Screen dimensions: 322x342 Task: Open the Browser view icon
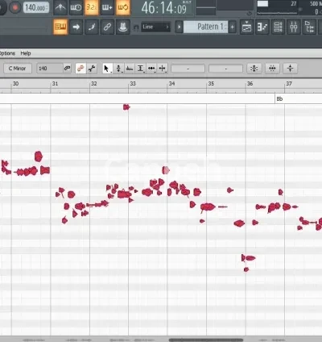tap(310, 27)
